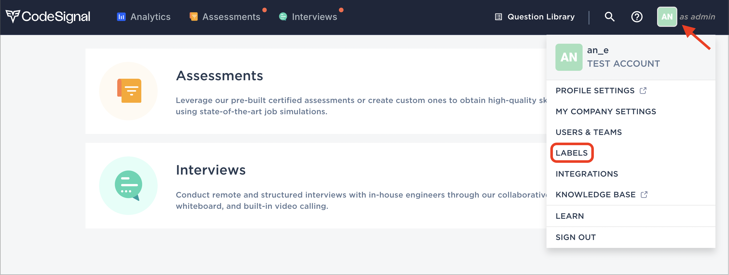The image size is (729, 275).
Task: Click the Assessments card description text
Action: (361, 106)
